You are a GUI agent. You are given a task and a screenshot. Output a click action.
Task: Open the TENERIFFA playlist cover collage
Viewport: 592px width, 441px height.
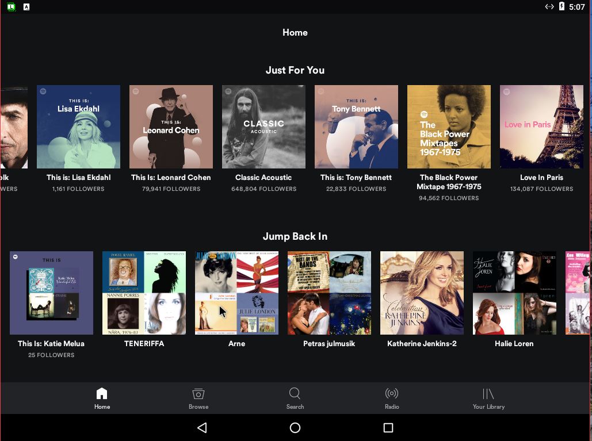coord(144,293)
